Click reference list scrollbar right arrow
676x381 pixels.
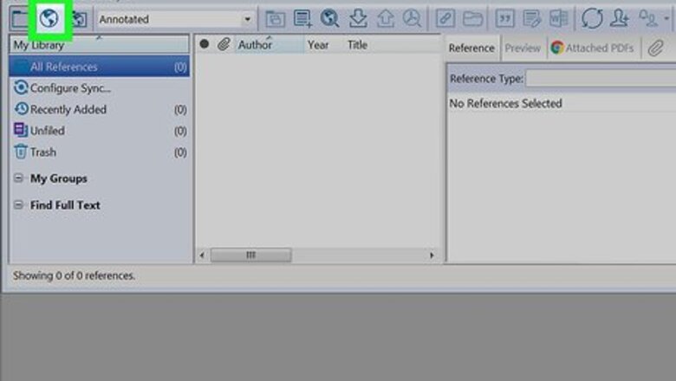point(432,255)
